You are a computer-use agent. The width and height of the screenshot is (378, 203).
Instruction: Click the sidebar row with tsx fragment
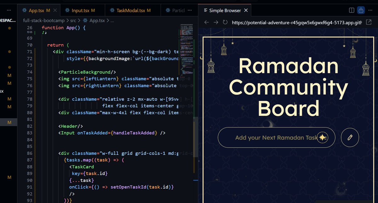point(9,91)
